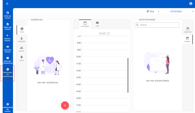Click the 14:00 time slot label

point(78,84)
